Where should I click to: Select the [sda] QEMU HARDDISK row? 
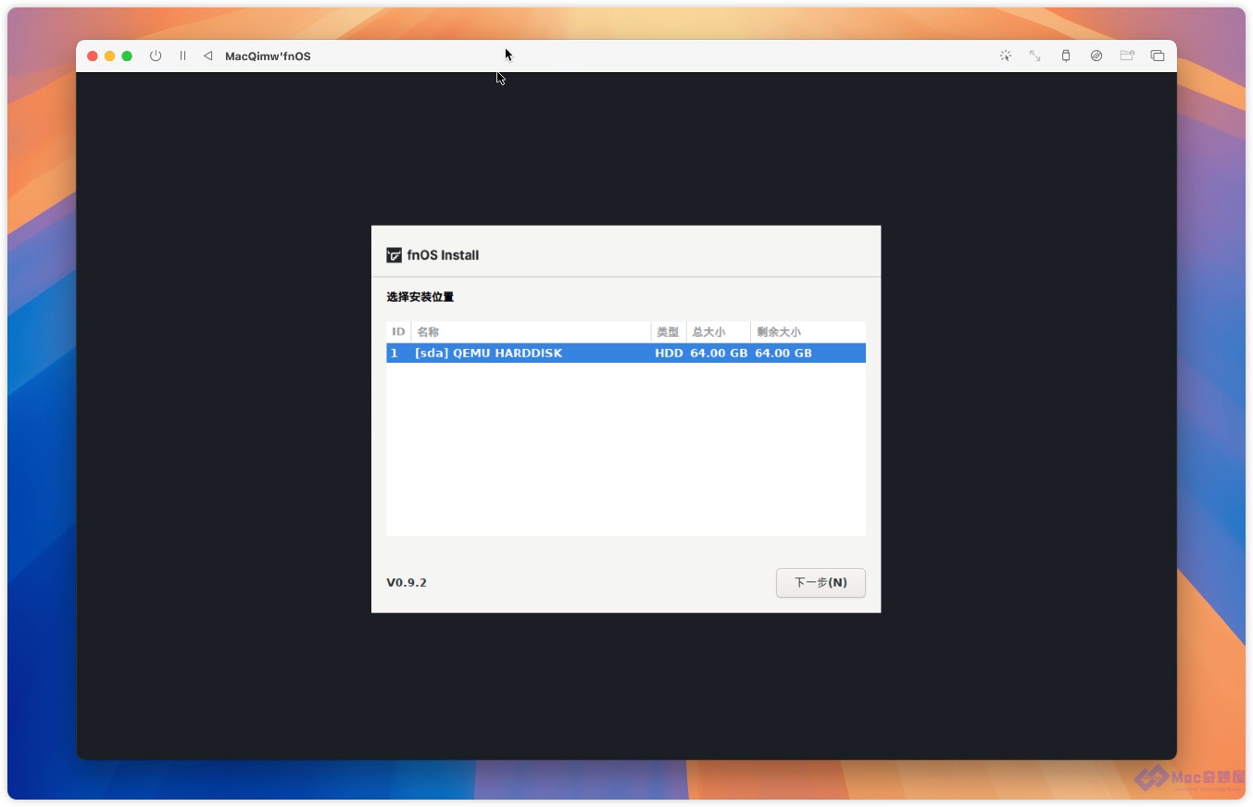[x=626, y=353]
